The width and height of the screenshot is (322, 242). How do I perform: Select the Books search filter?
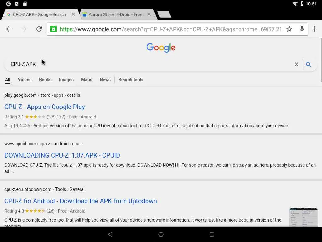(x=45, y=80)
